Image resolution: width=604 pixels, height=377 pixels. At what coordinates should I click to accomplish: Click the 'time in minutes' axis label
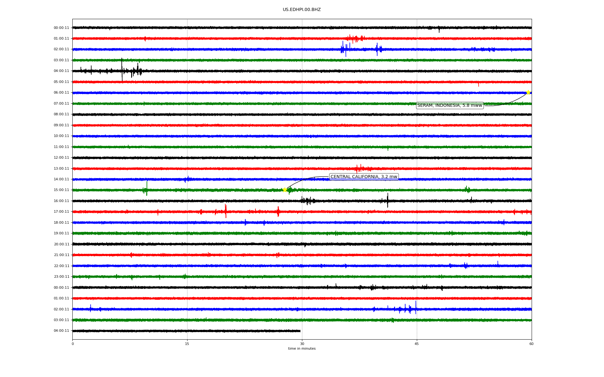tap(302, 349)
